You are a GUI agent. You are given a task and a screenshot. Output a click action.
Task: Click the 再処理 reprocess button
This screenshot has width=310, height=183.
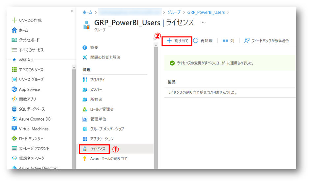[x=203, y=41]
